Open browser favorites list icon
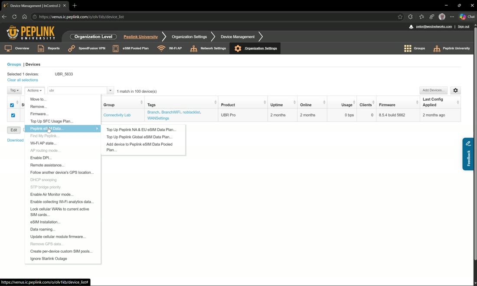Screen dimensions: 477x286 pos(421,17)
